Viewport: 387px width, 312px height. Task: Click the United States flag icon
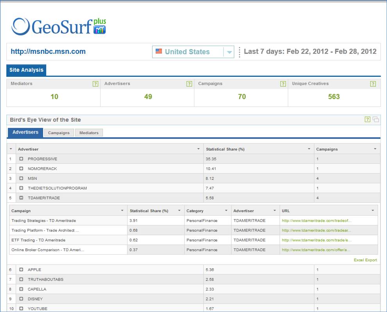pyautogui.click(x=159, y=51)
